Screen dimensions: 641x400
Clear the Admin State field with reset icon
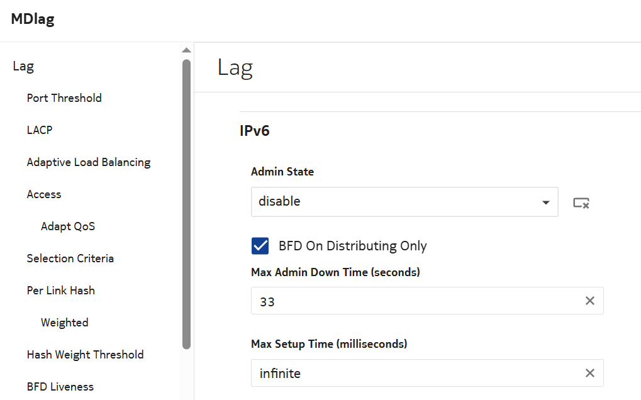tap(581, 203)
